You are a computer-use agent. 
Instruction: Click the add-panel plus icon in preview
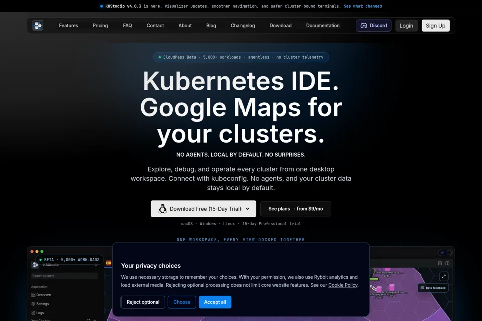click(x=440, y=263)
